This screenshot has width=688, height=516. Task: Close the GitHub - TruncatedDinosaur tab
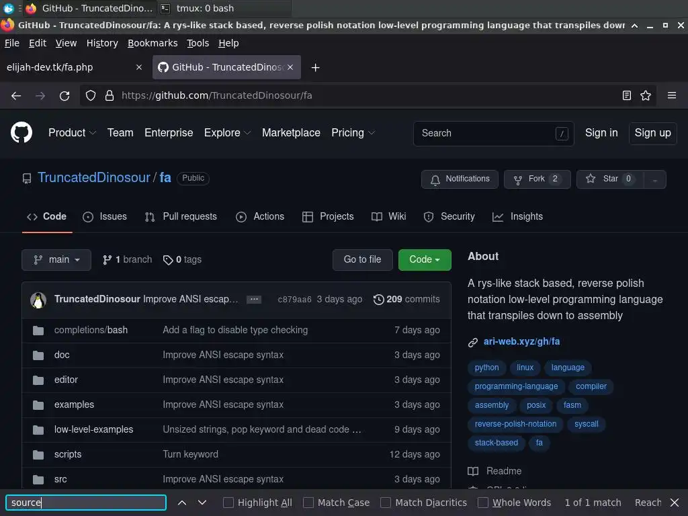[290, 67]
